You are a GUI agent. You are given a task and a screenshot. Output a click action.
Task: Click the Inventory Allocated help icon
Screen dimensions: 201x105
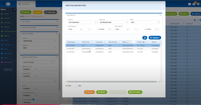point(33,99)
